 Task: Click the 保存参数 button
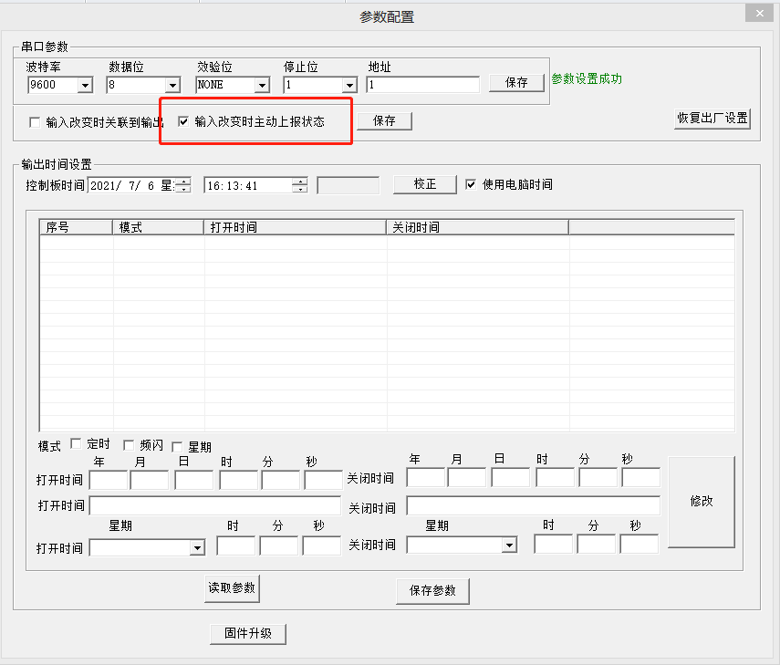(432, 591)
